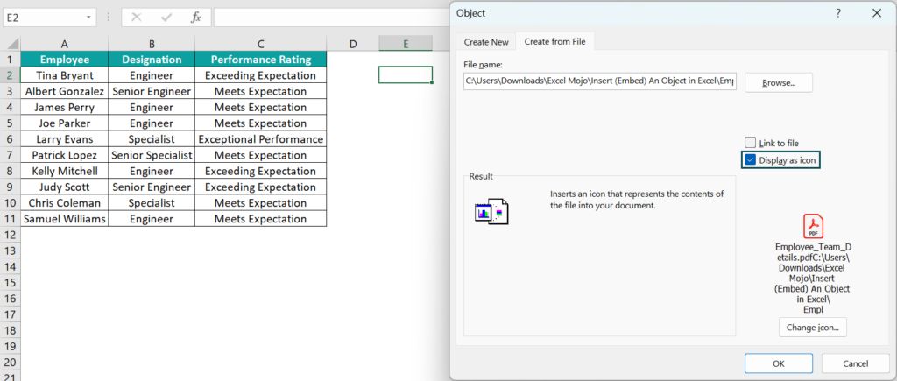
Task: Select column A header
Action: tap(65, 44)
